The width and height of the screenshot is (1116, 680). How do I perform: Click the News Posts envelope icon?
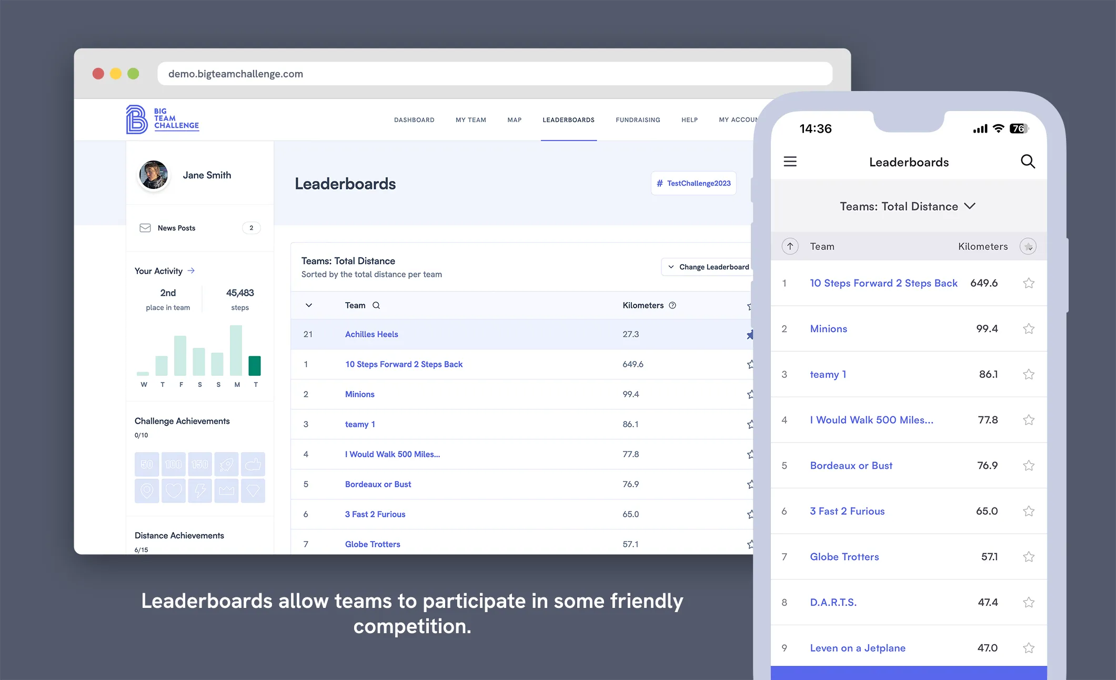(145, 228)
